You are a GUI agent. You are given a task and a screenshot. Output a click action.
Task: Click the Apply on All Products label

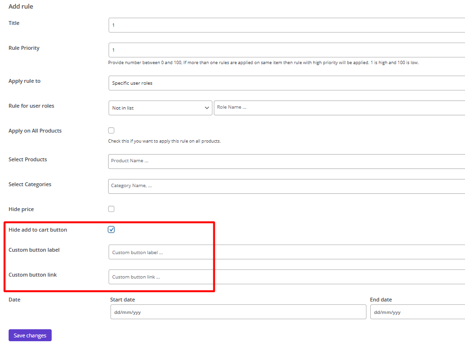[35, 131]
